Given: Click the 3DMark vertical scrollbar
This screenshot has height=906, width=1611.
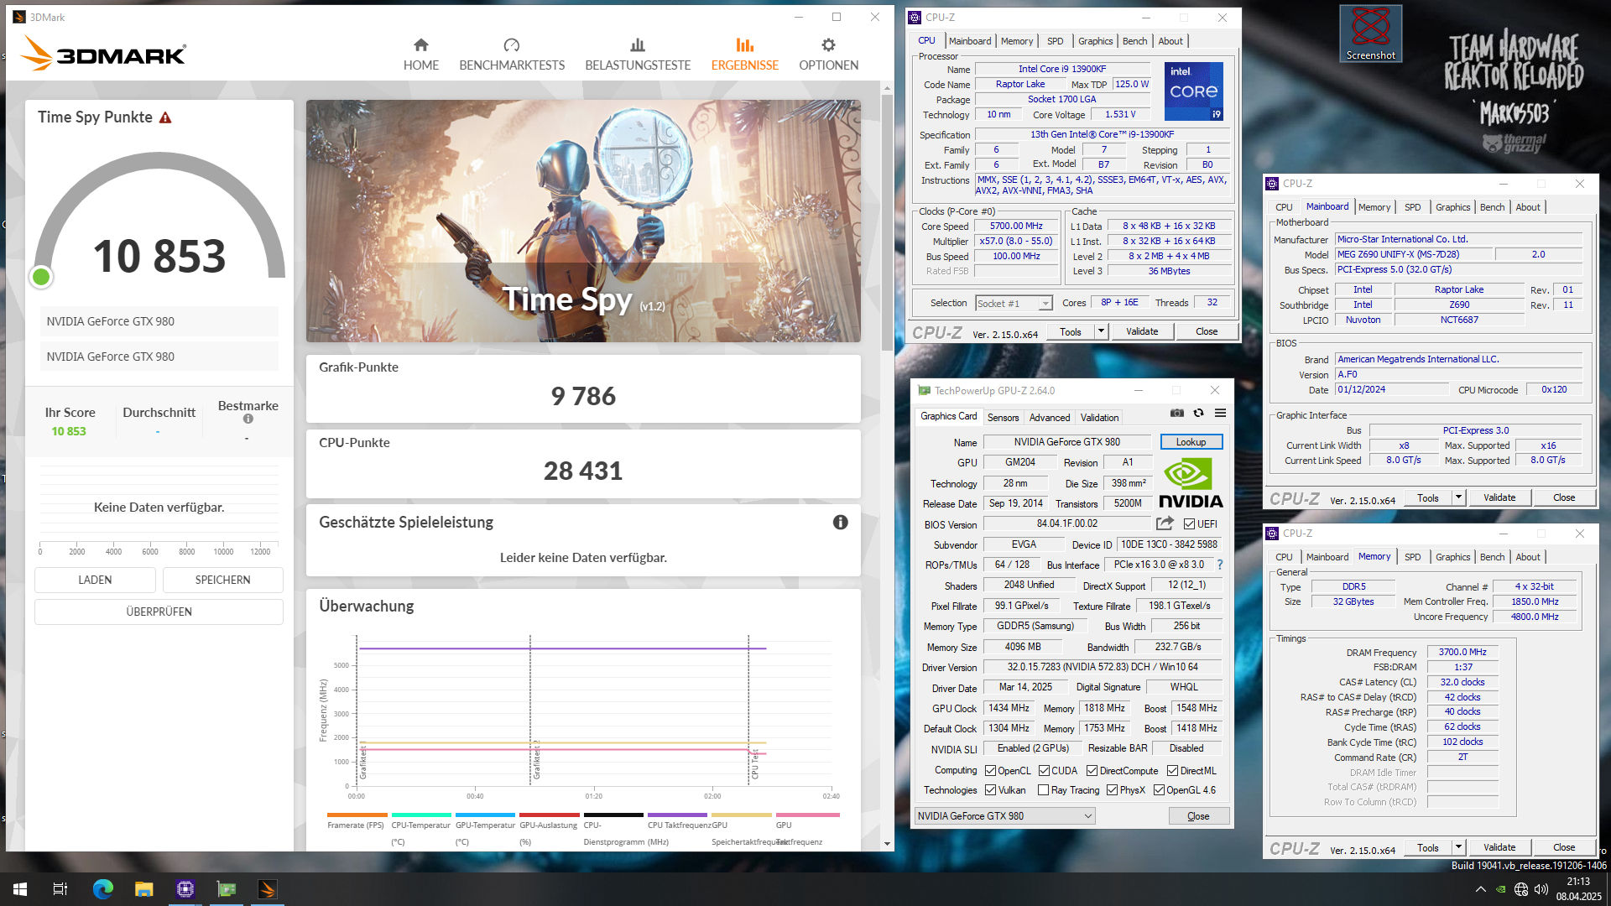Looking at the screenshot, I should (887, 222).
